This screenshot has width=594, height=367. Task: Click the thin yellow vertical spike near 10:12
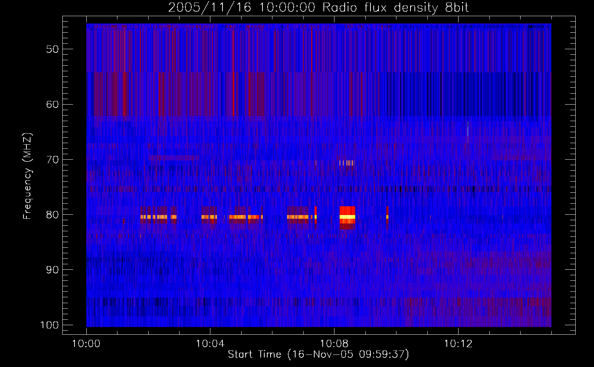coord(468,132)
